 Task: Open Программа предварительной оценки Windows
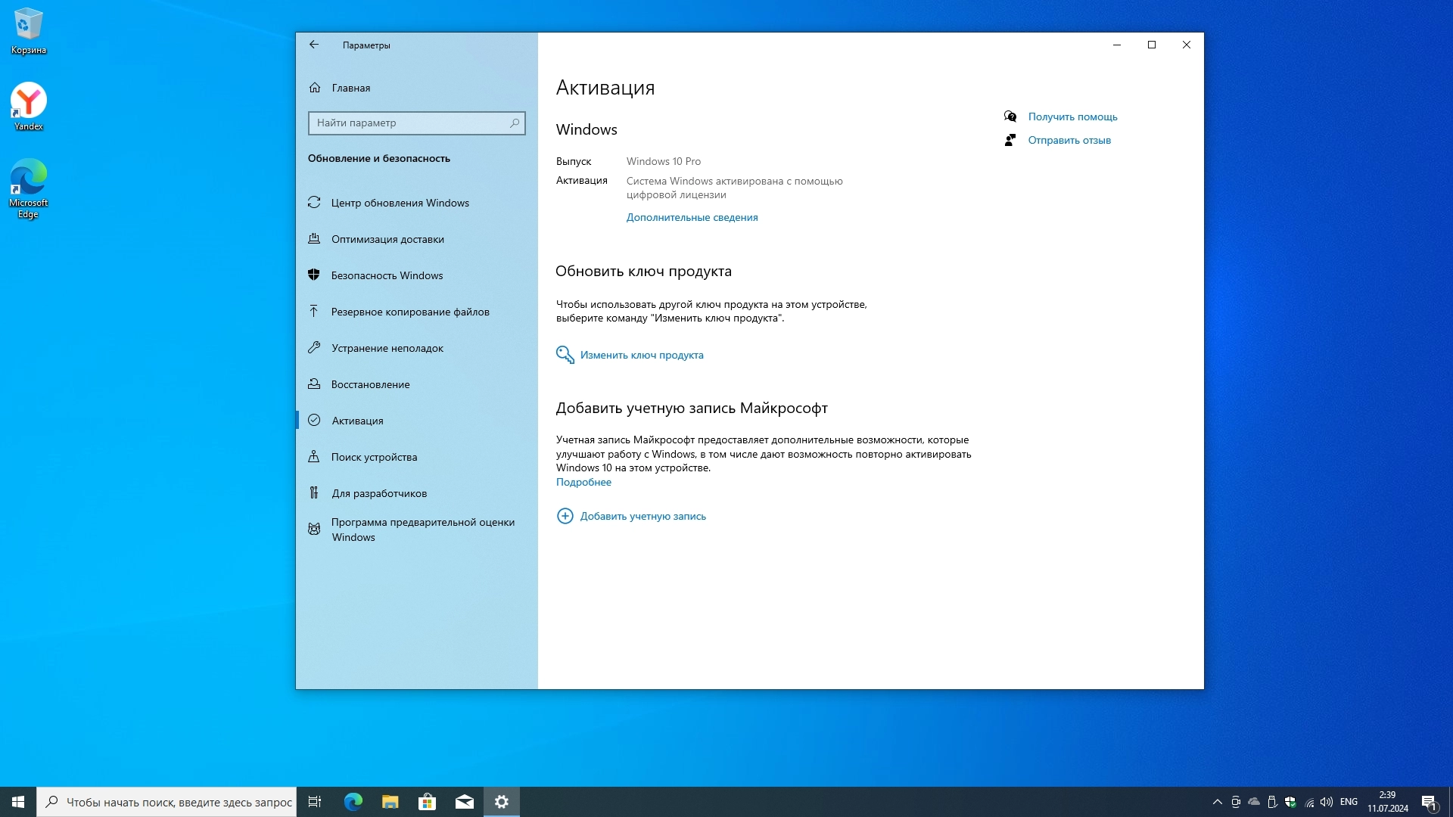pos(422,530)
